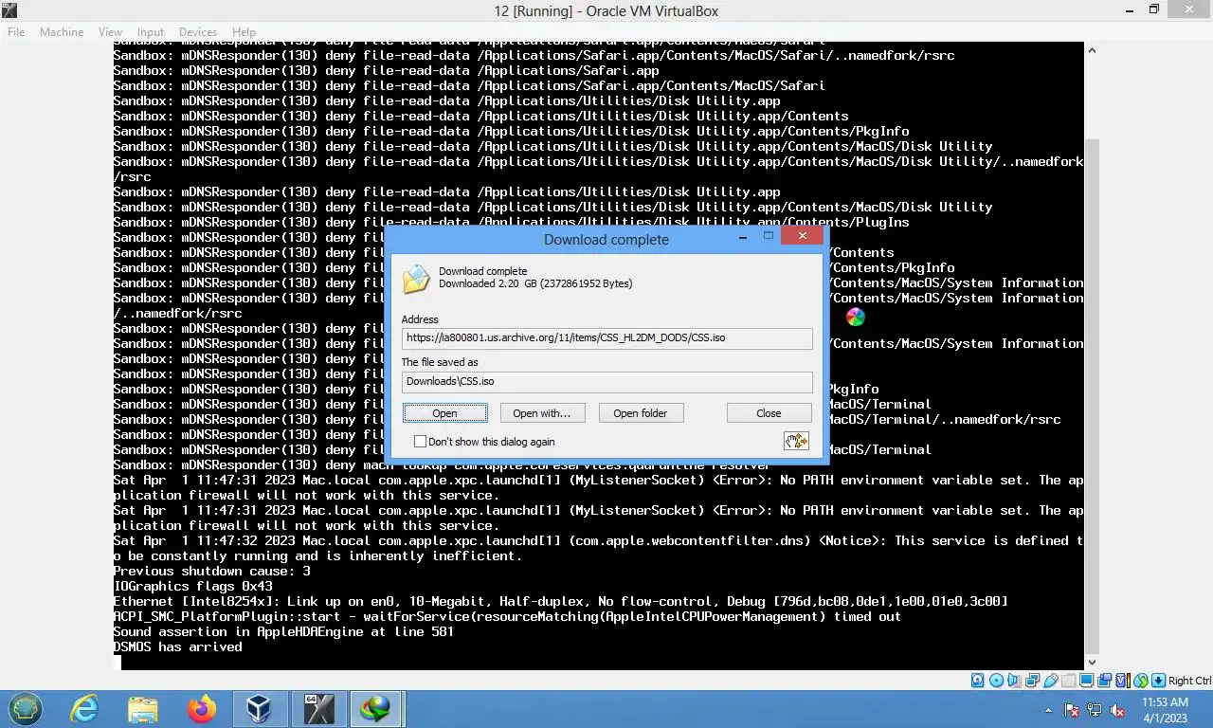Image resolution: width=1213 pixels, height=728 pixels.
Task: Click the "Sound assertion in AppleHDAEngine" console line
Action: pyautogui.click(x=283, y=631)
